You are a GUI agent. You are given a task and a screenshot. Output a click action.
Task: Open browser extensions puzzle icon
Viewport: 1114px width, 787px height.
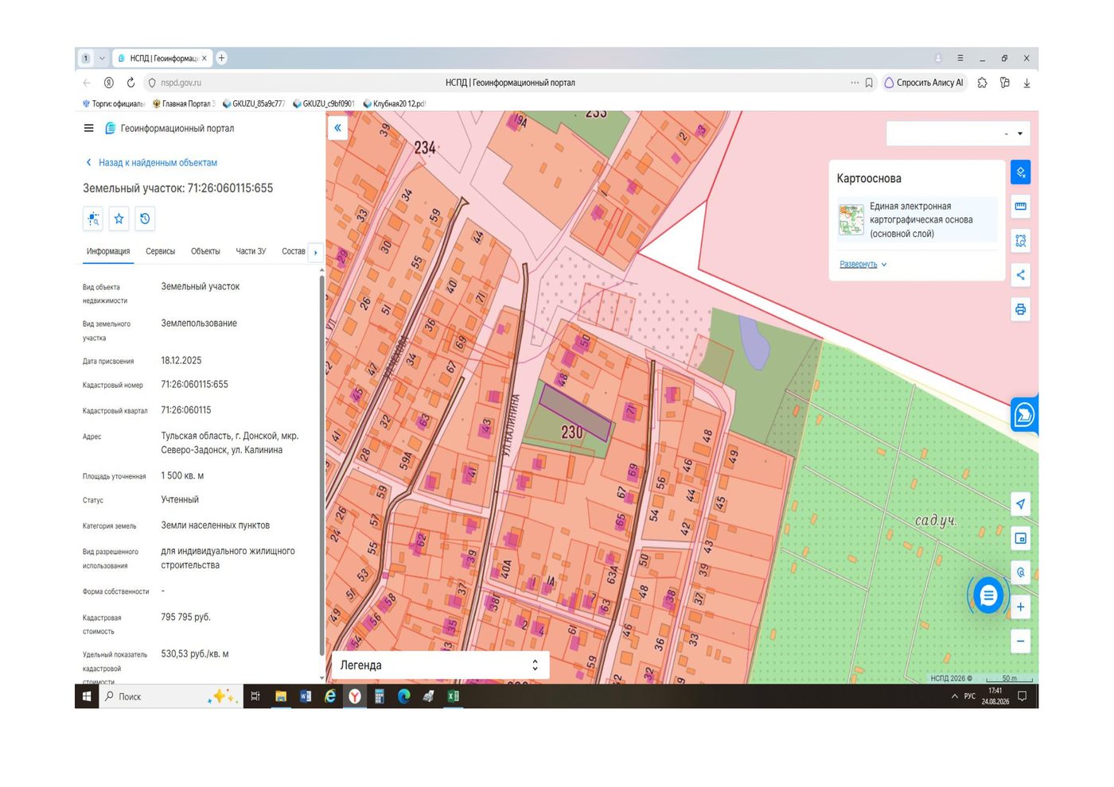pyautogui.click(x=983, y=83)
